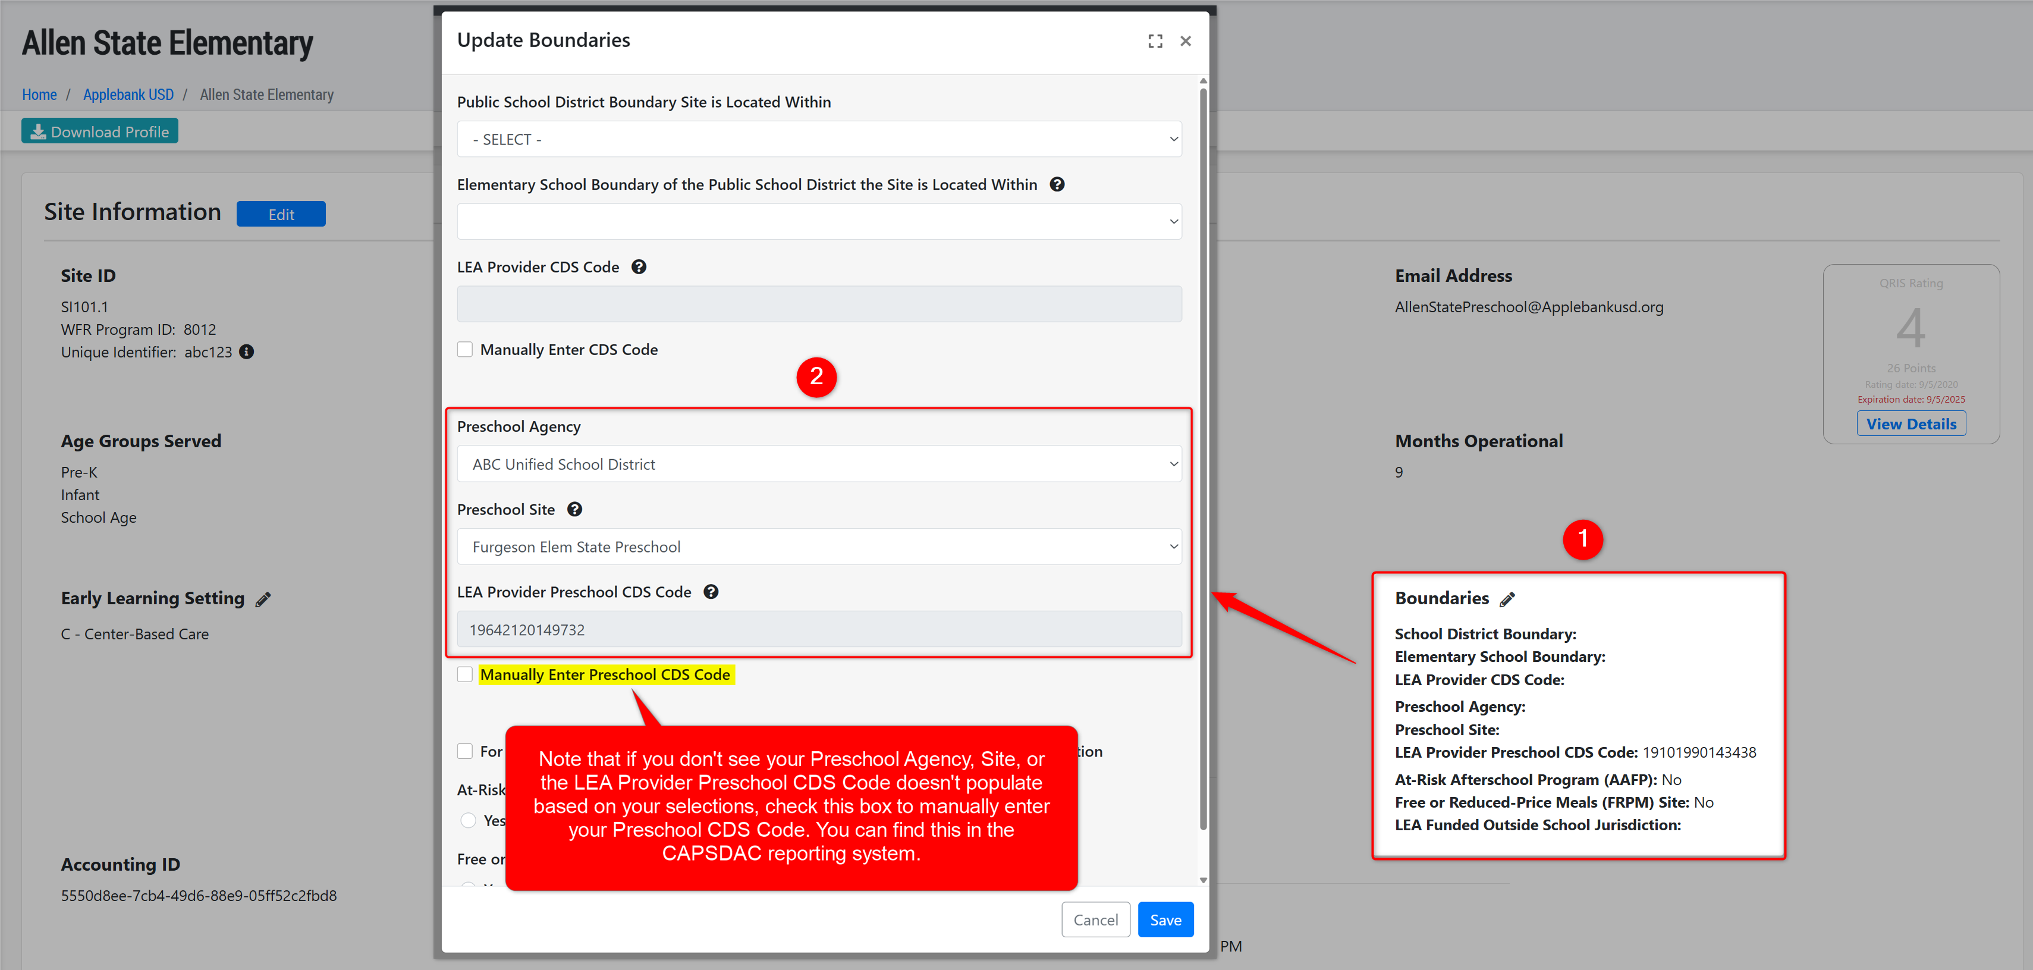This screenshot has height=970, width=2033.
Task: Click the dialog vertical scrollbar
Action: (x=1203, y=458)
